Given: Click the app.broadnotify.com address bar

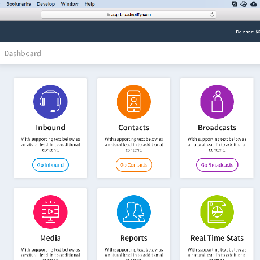Looking at the screenshot, I should [128, 15].
